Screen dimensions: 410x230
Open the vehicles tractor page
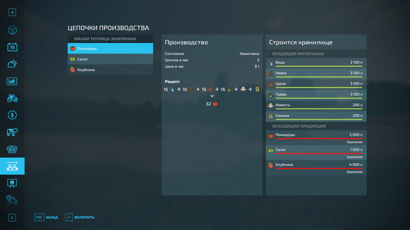12,98
